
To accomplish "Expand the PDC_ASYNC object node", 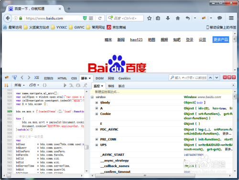I will pyautogui.click(x=97, y=130).
